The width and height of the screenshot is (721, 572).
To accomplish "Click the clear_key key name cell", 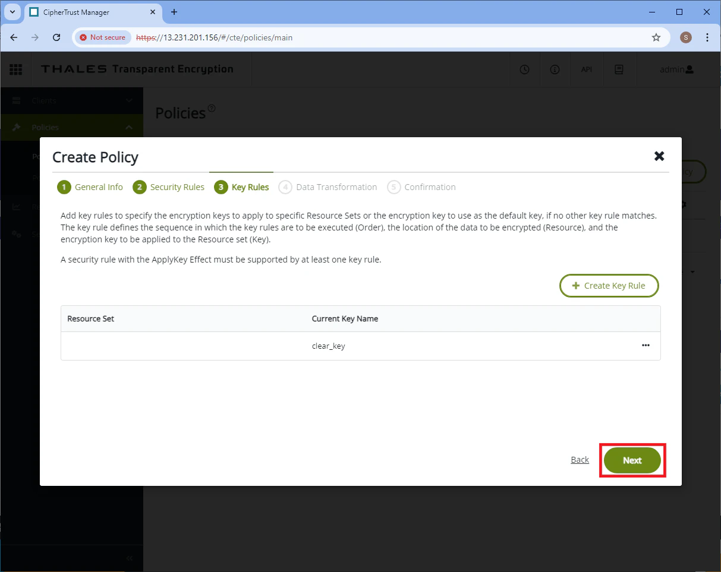I will point(328,346).
